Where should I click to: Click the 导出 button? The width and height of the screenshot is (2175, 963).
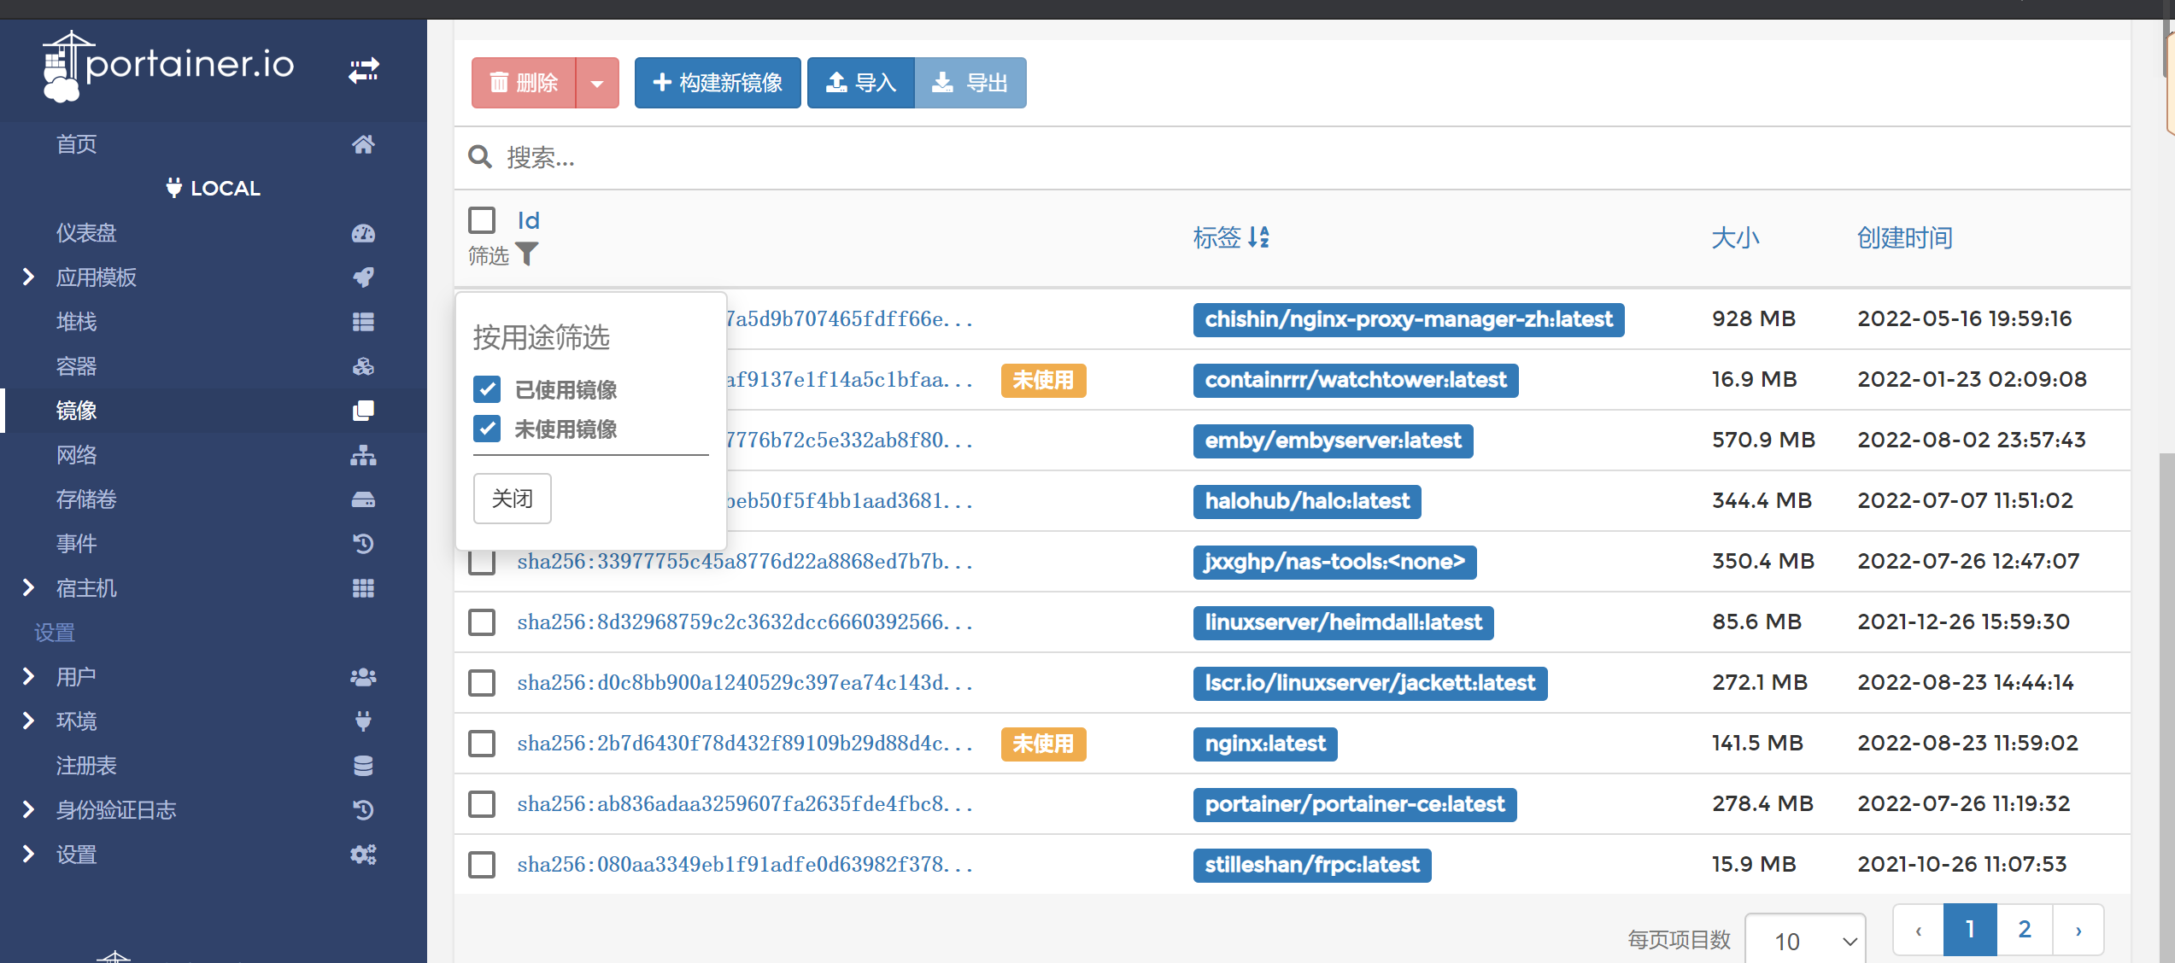tap(970, 83)
